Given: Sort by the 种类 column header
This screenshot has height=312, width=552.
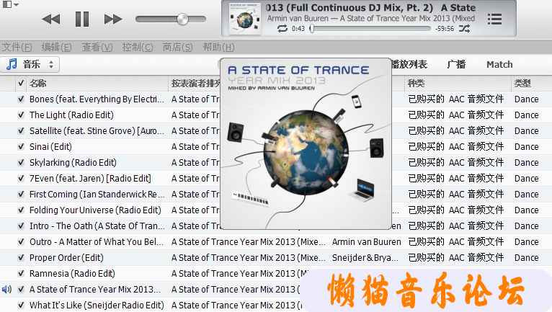Looking at the screenshot, I should pos(416,83).
